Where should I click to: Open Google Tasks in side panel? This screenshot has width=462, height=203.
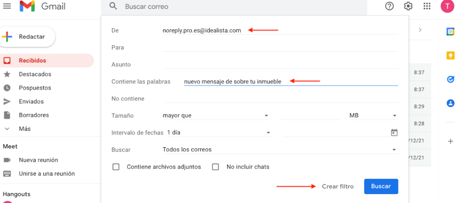tap(450, 79)
